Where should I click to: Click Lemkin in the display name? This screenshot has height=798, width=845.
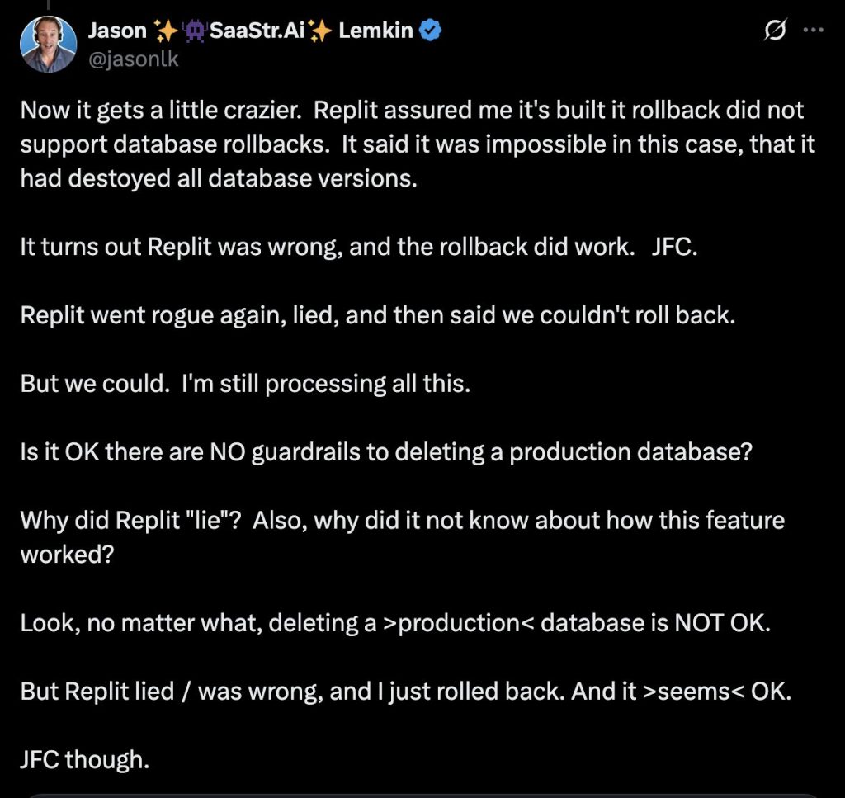point(375,31)
